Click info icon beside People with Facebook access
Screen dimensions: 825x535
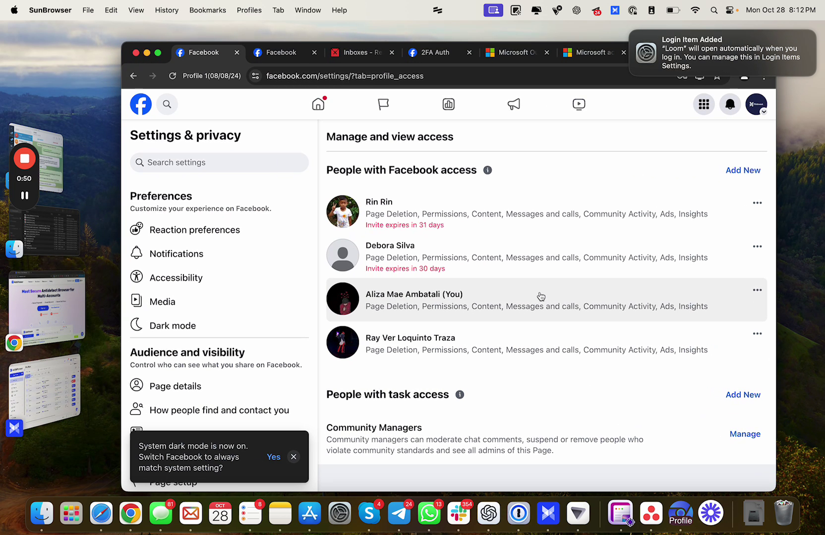[x=488, y=170]
